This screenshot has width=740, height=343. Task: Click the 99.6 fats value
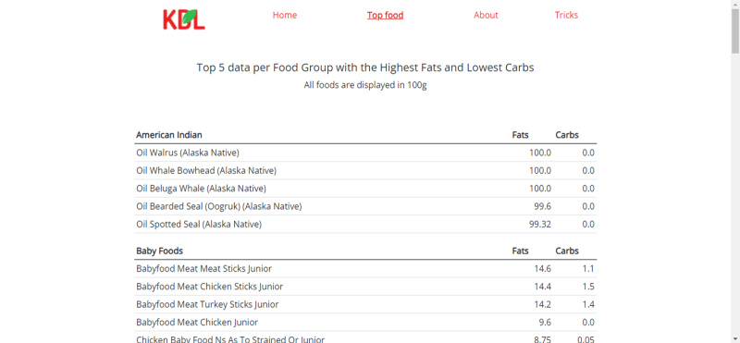click(x=543, y=207)
